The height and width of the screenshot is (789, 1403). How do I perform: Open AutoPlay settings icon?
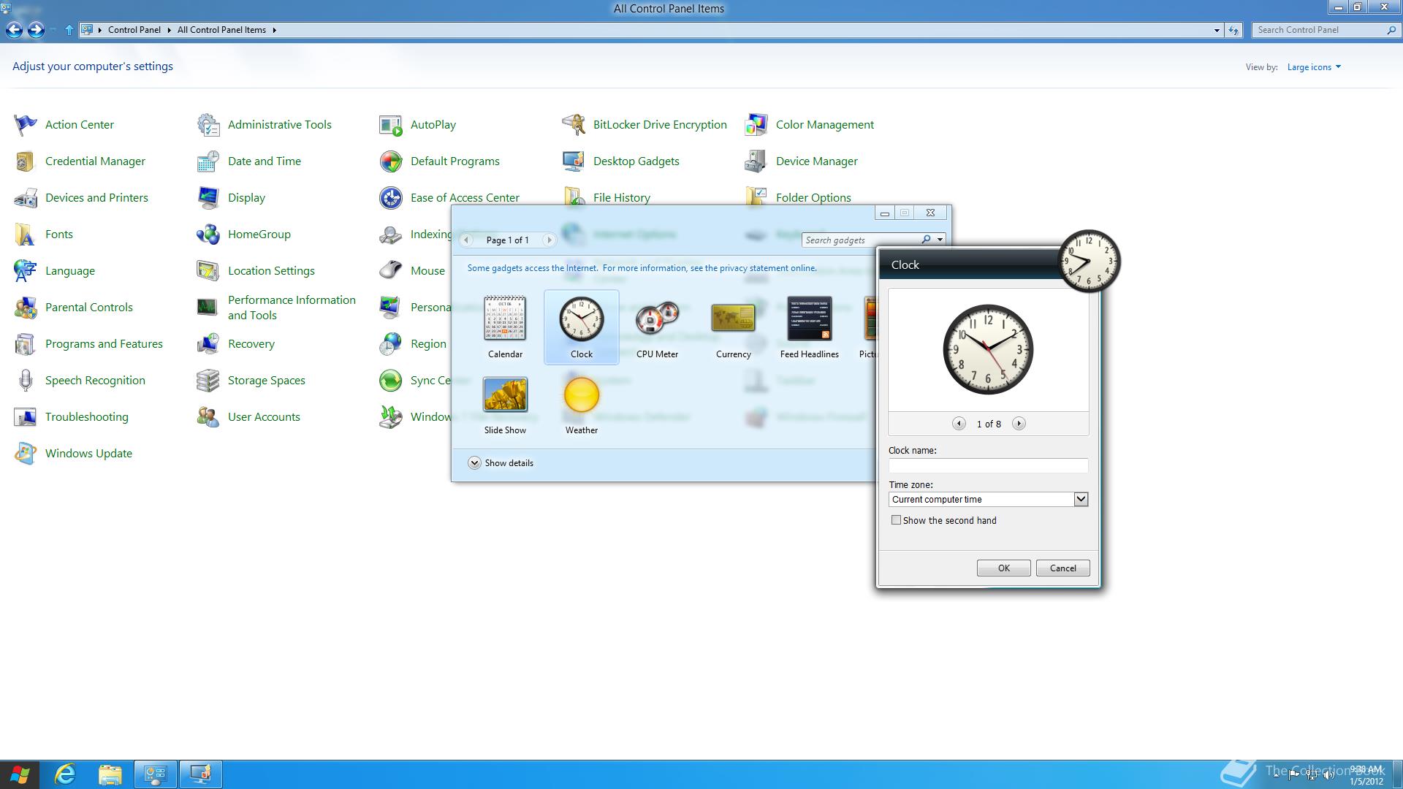(391, 125)
